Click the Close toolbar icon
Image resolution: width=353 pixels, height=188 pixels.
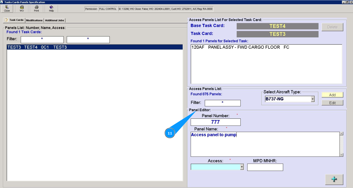pyautogui.click(x=7, y=9)
